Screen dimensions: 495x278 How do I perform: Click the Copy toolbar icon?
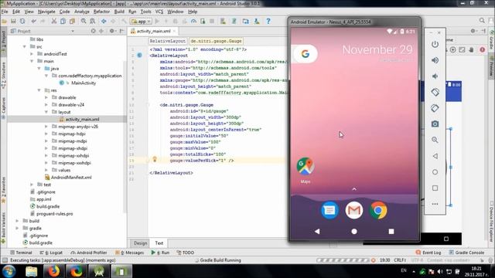63,21
